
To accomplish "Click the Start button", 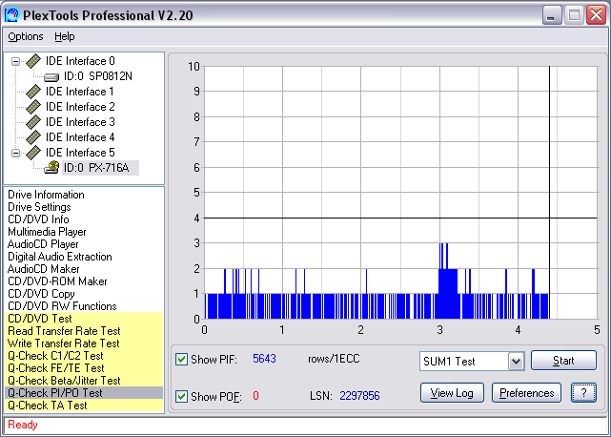I will 563,360.
